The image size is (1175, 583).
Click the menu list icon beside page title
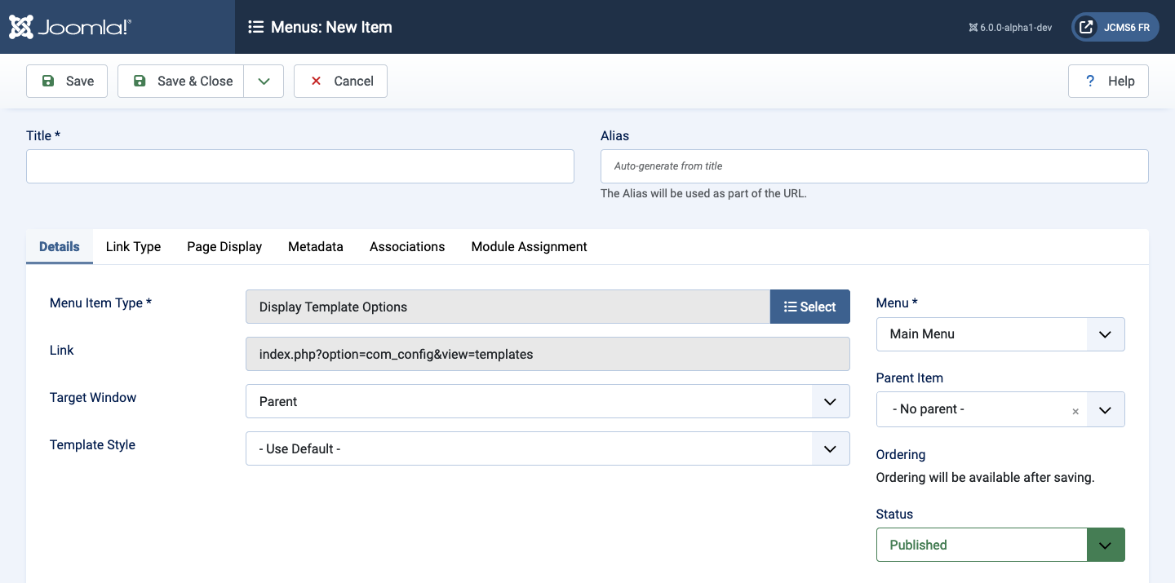pos(255,27)
